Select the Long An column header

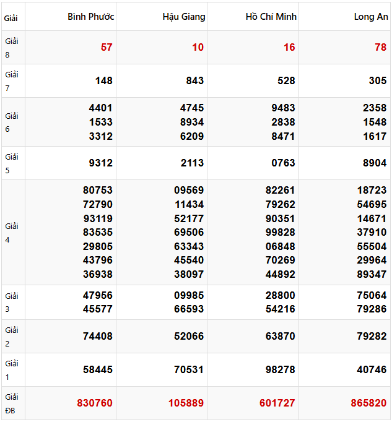[x=371, y=17]
